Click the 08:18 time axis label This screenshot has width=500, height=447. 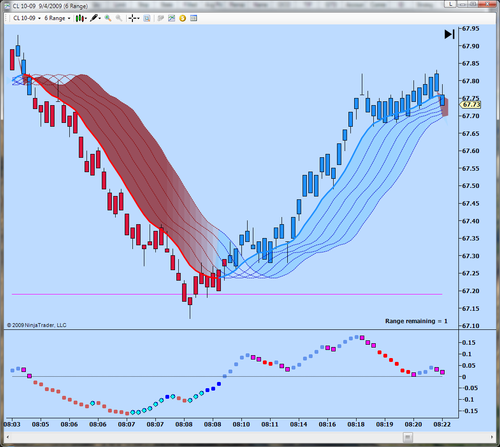coord(356,425)
